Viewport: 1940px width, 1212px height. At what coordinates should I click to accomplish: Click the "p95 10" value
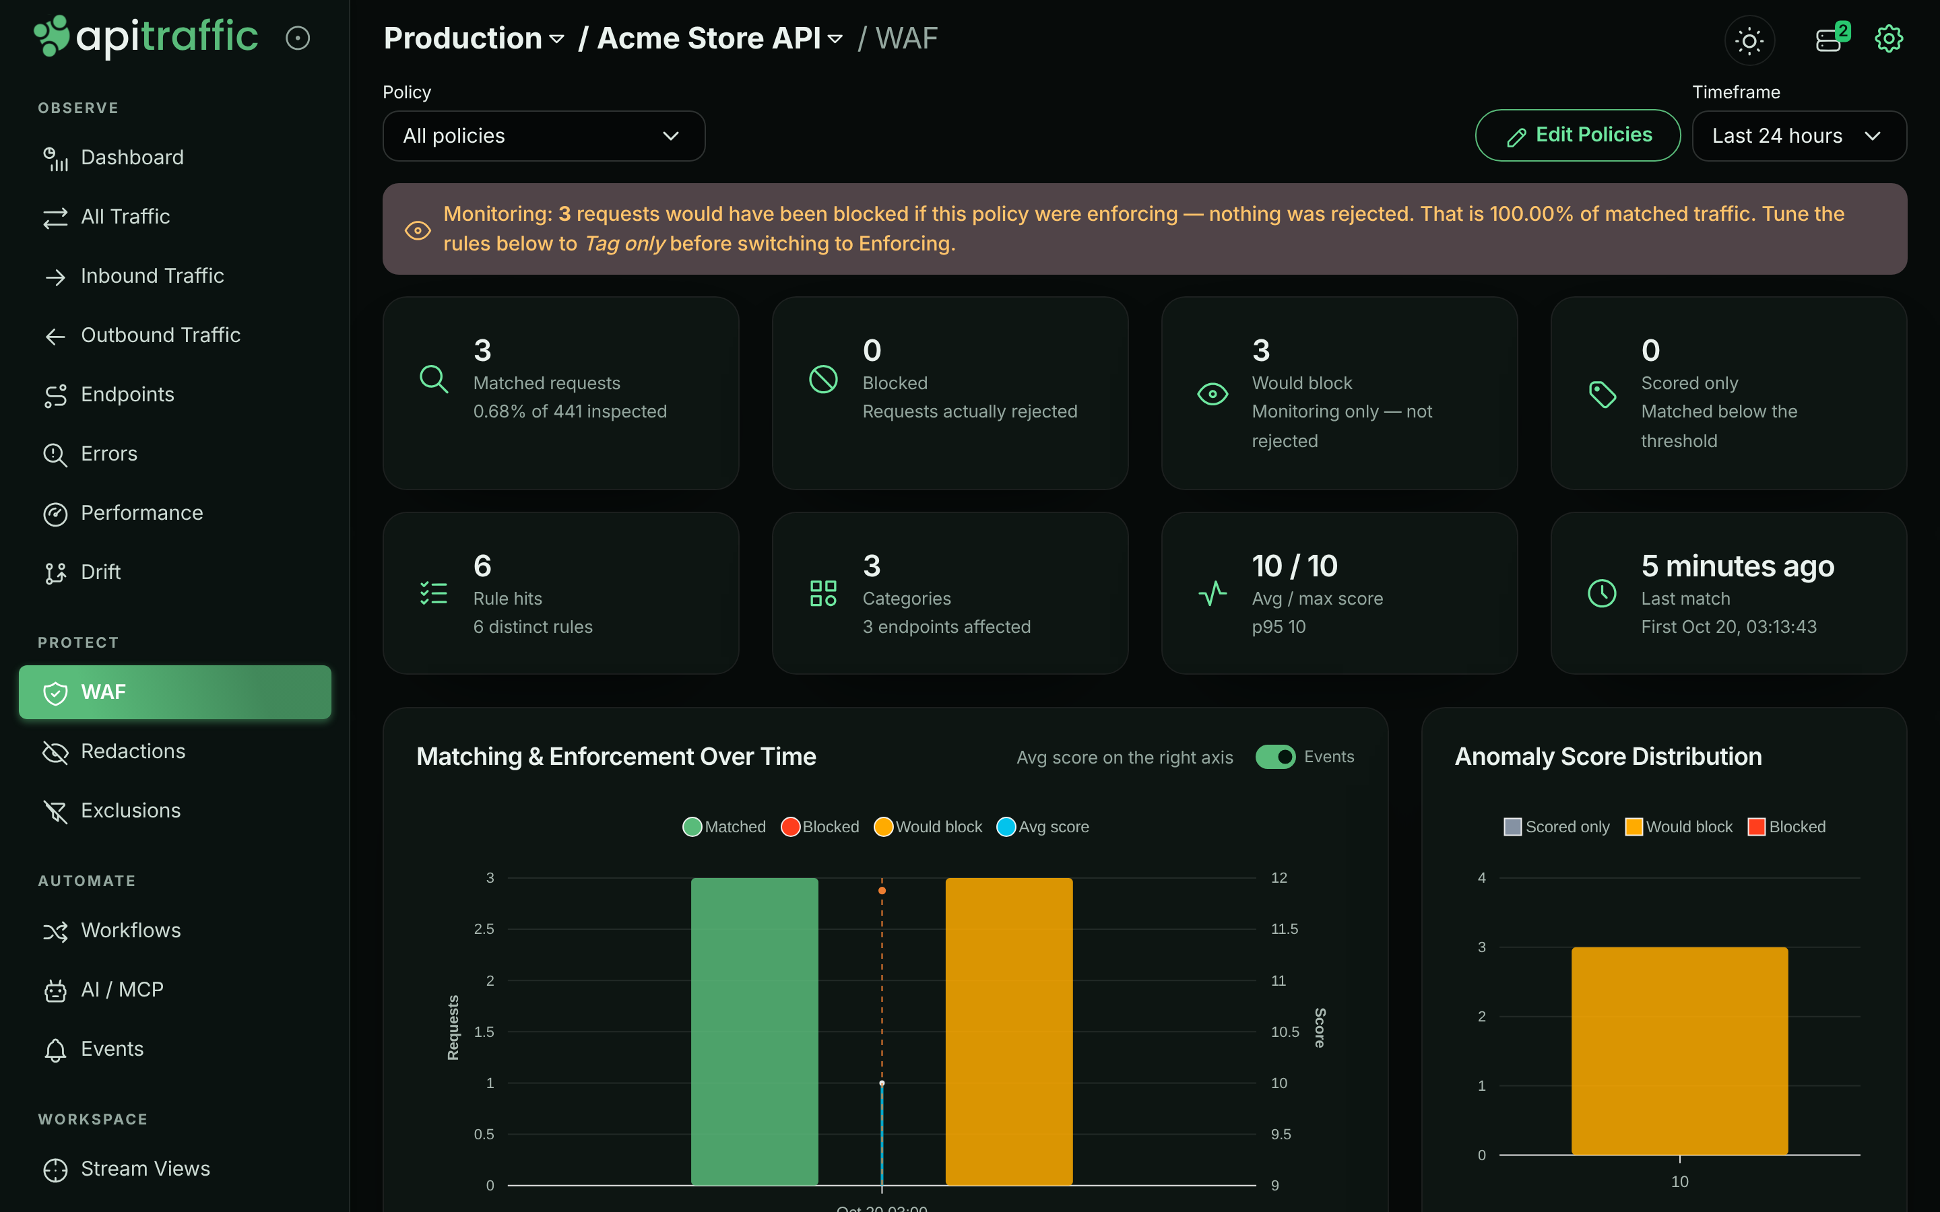coord(1279,627)
